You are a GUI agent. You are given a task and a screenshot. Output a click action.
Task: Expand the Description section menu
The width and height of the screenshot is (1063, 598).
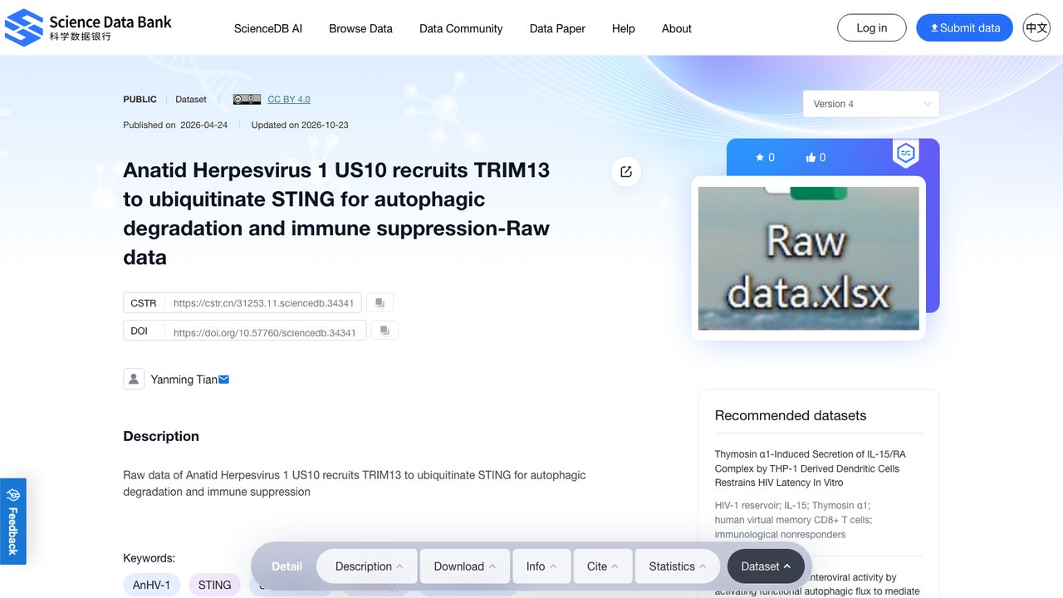tap(369, 566)
